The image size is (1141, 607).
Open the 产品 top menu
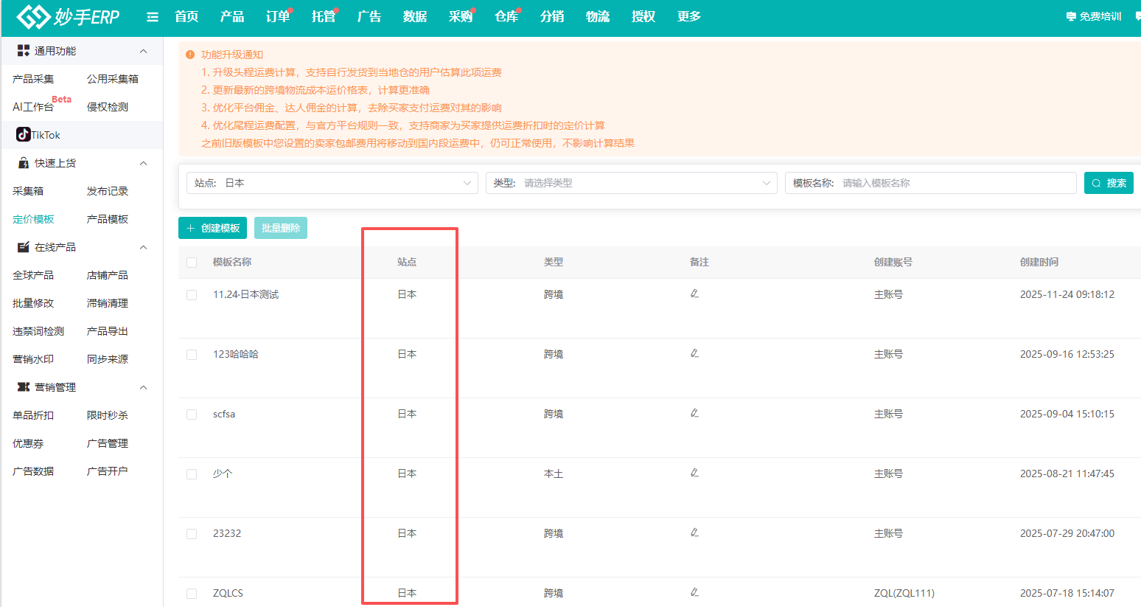232,16
